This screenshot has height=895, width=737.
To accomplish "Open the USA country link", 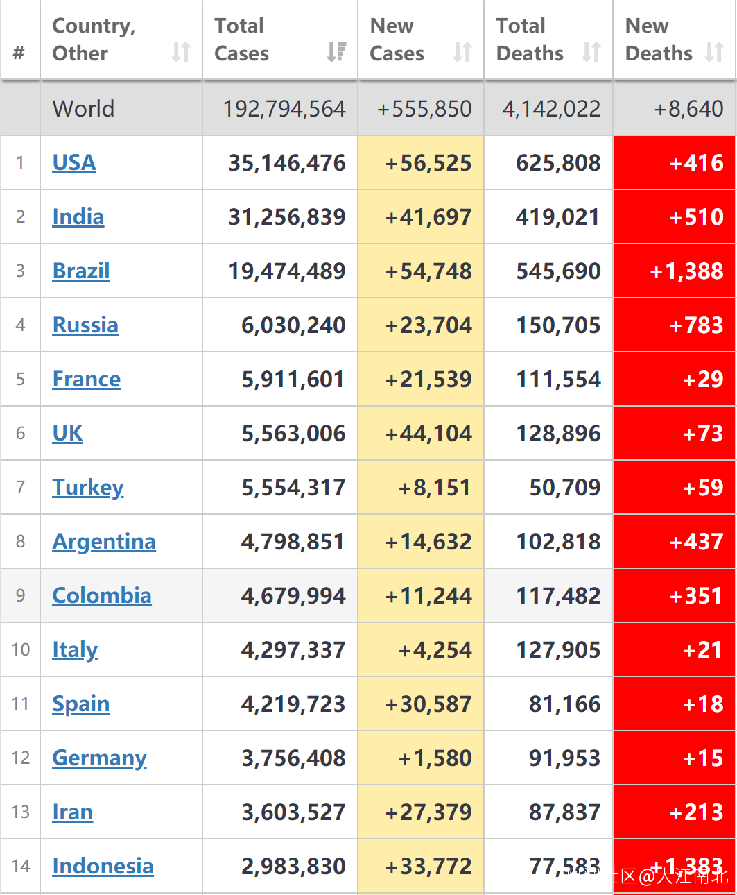I will [74, 162].
